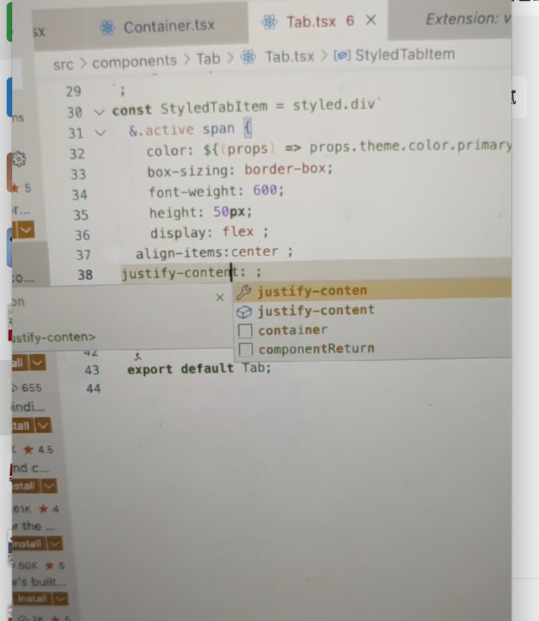Click the snippet icon beside container
Image resolution: width=539 pixels, height=621 pixels.
[245, 331]
